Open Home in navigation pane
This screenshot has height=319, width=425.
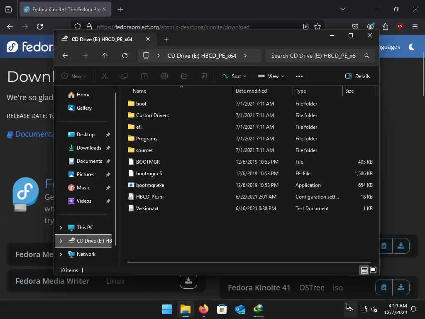pos(83,95)
